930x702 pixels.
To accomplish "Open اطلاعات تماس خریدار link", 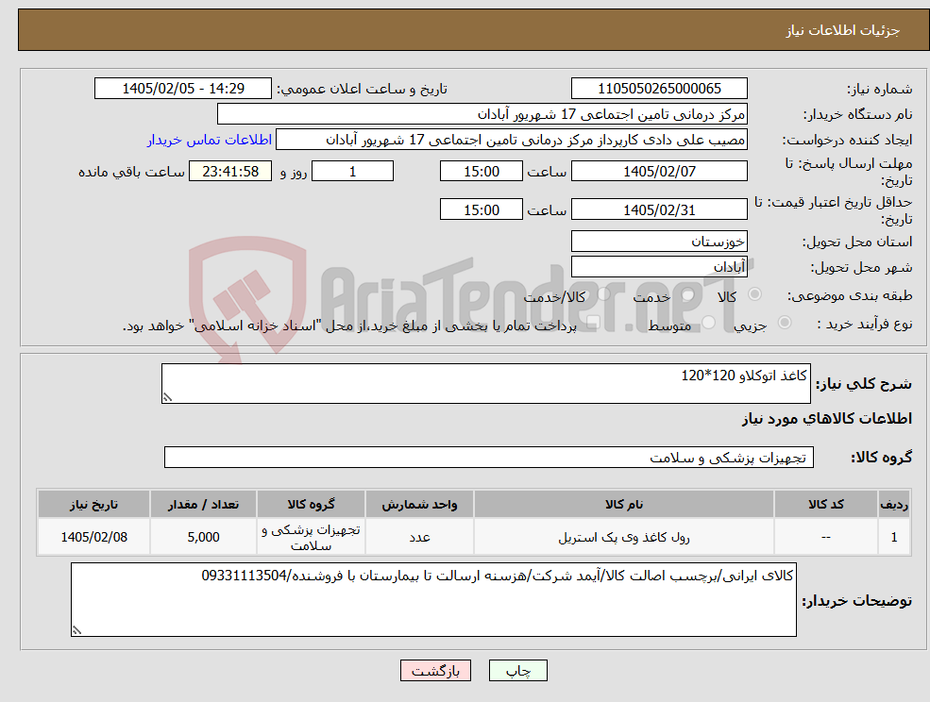I will [210, 140].
